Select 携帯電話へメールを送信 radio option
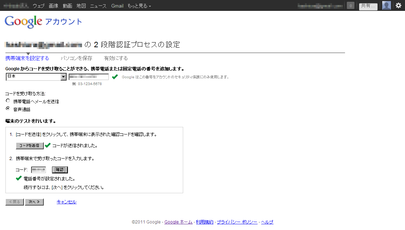Screen dimensions: 405x230 (8, 101)
